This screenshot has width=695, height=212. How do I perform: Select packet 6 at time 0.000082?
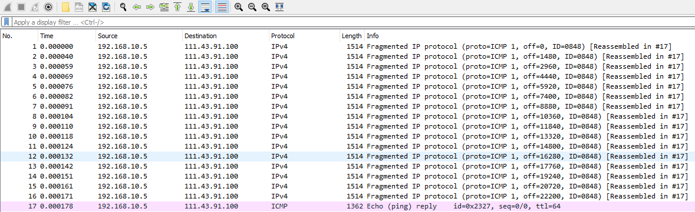(x=348, y=96)
